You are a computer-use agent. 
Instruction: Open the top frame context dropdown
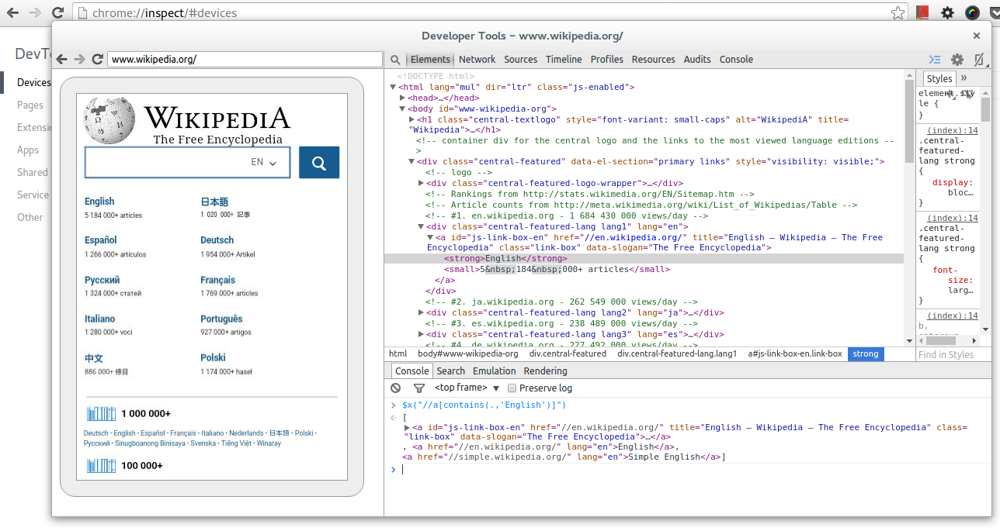pos(467,388)
